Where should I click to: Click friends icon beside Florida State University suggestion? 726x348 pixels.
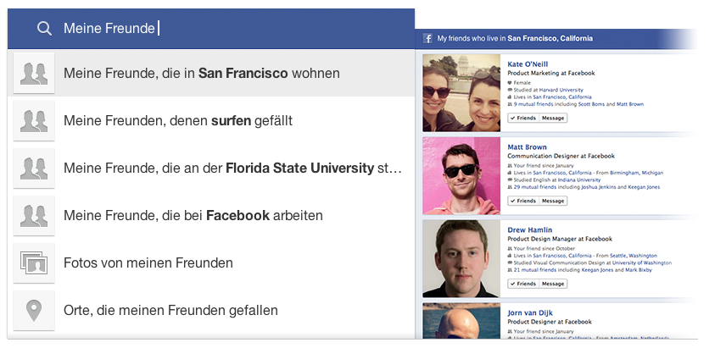click(x=34, y=168)
